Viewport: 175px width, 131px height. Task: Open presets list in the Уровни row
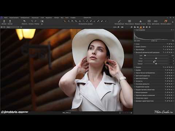(171, 67)
